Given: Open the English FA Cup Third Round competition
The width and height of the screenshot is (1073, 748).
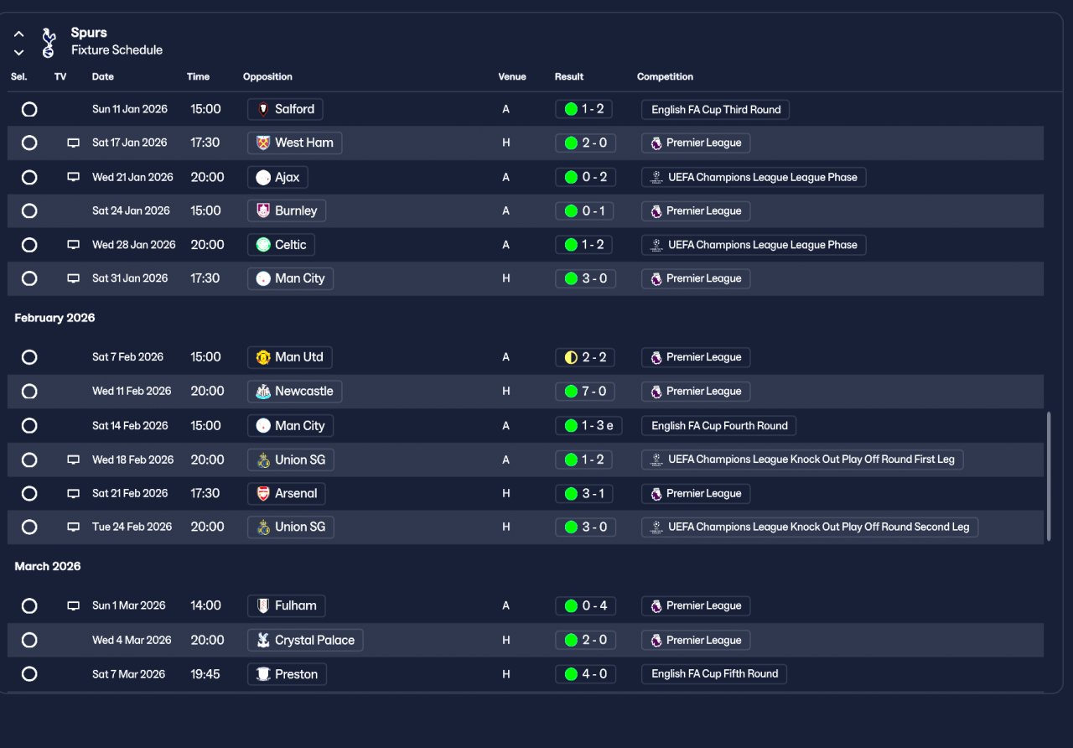Looking at the screenshot, I should (x=715, y=109).
